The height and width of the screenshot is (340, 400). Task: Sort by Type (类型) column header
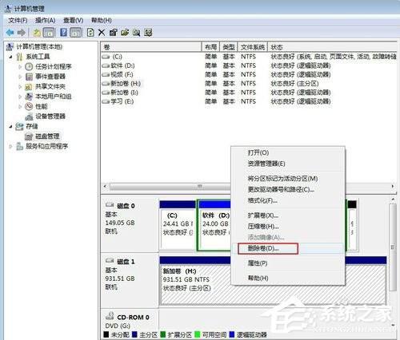click(x=229, y=47)
